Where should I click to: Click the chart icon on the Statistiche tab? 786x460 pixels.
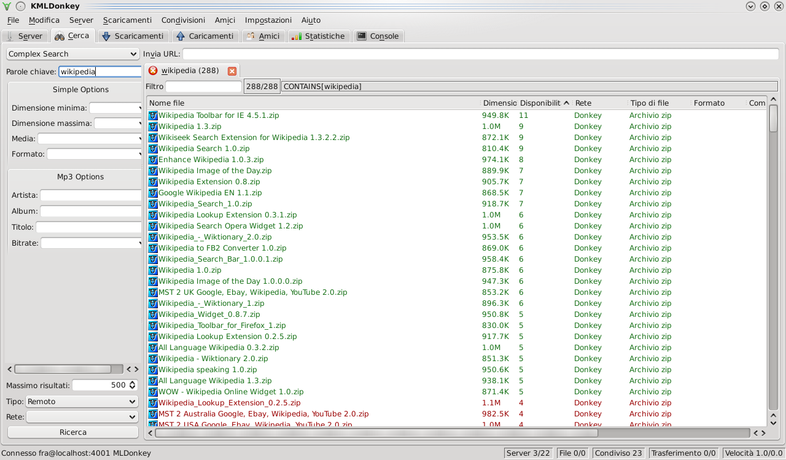pyautogui.click(x=297, y=36)
